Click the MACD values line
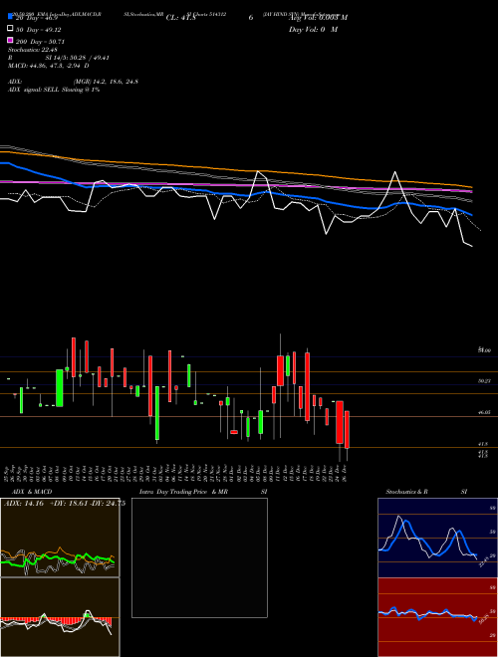Viewport: 498px width, 657px height. coord(49,66)
